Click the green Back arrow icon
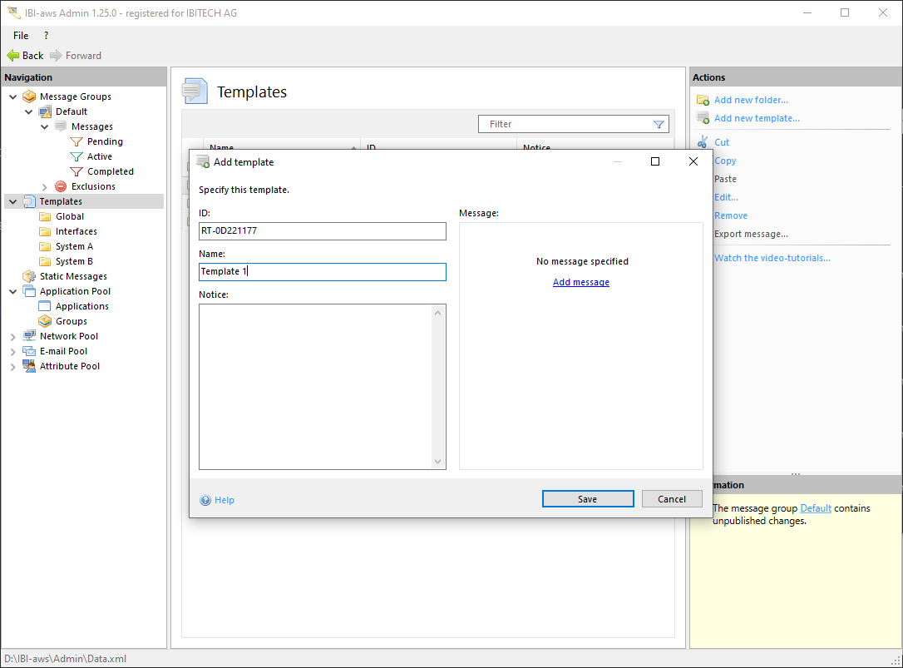 pos(12,56)
